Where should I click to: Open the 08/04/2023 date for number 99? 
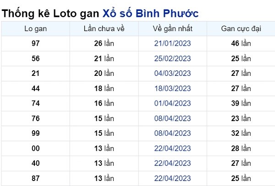pos(173,133)
